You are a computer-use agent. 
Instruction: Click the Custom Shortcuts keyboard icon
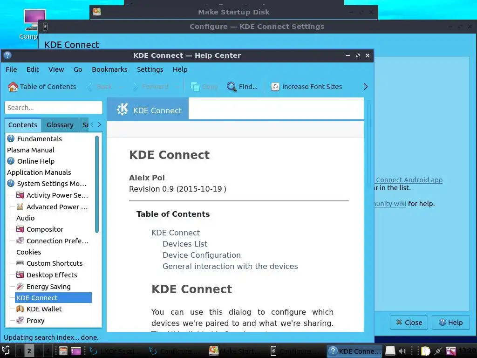[20, 263]
